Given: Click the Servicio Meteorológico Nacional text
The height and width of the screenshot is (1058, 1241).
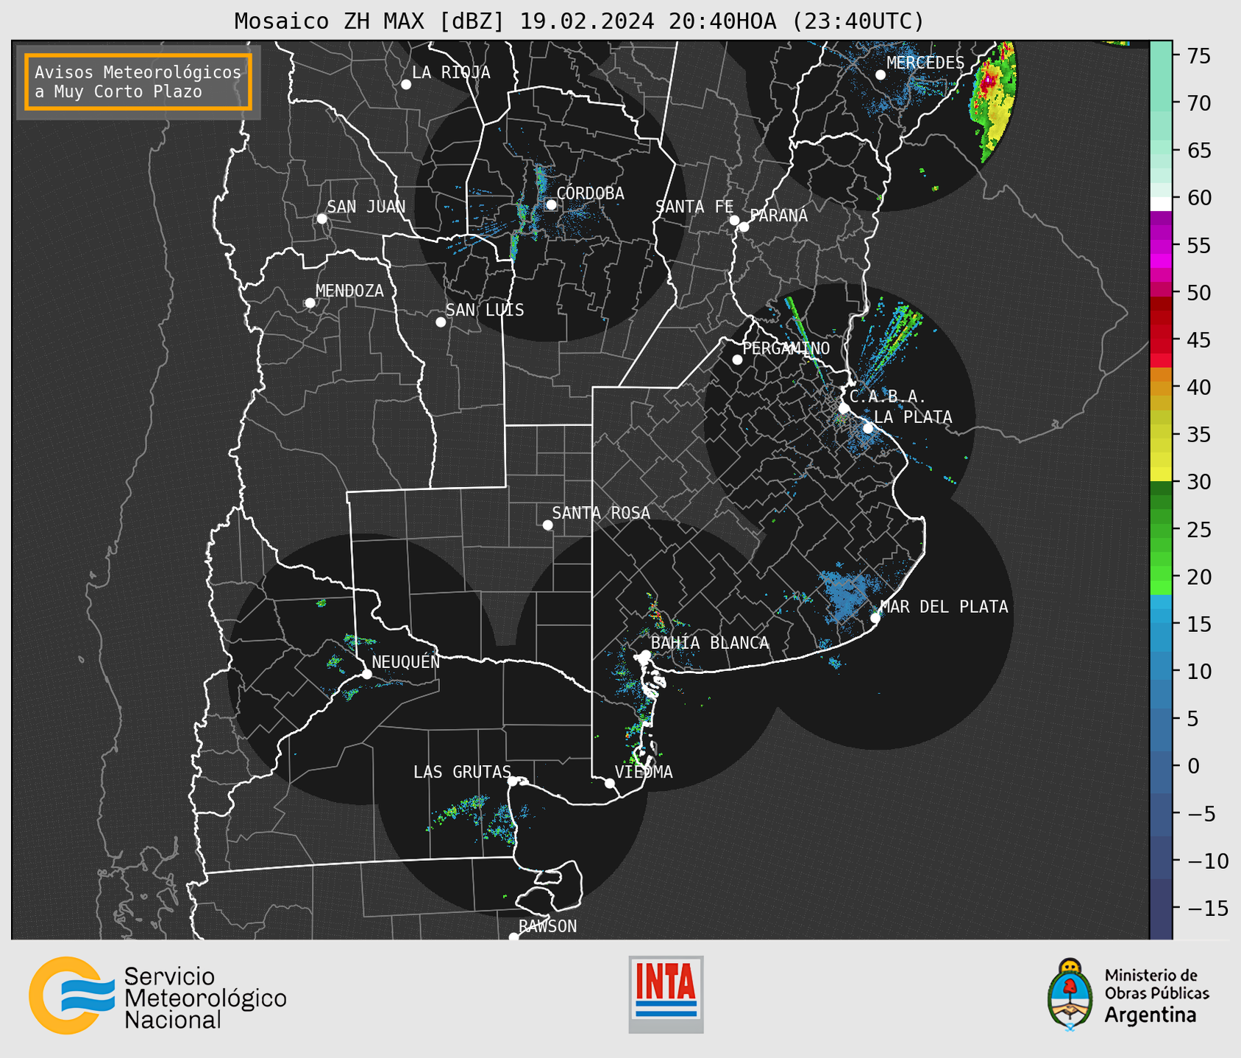Looking at the screenshot, I should click(205, 998).
